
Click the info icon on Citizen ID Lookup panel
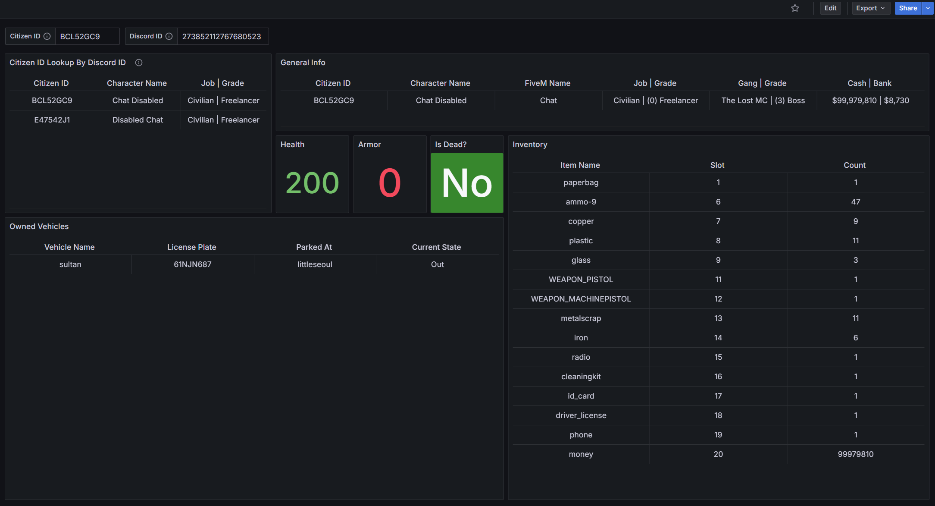click(x=138, y=63)
